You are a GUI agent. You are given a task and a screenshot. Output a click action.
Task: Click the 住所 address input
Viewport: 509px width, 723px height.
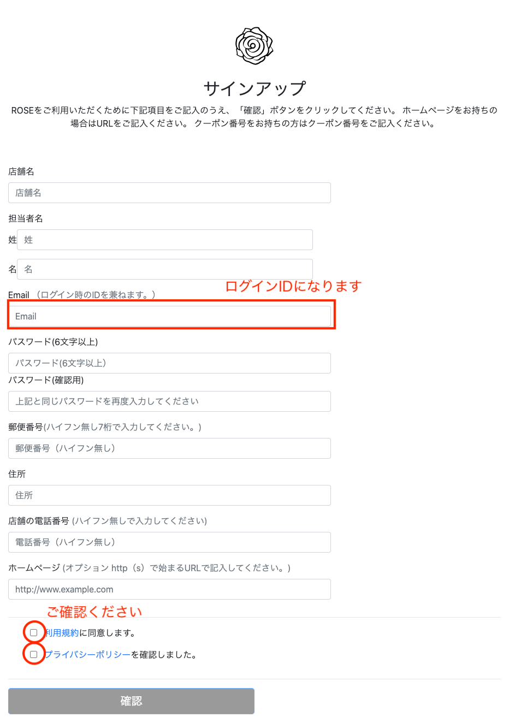(x=169, y=495)
